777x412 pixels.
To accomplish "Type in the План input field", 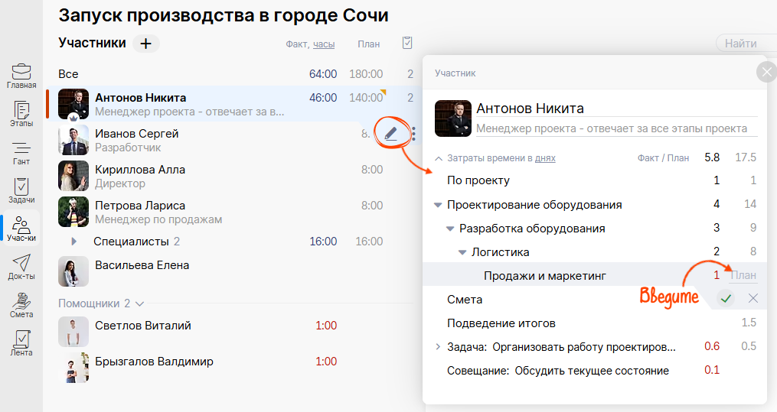I will (743, 276).
